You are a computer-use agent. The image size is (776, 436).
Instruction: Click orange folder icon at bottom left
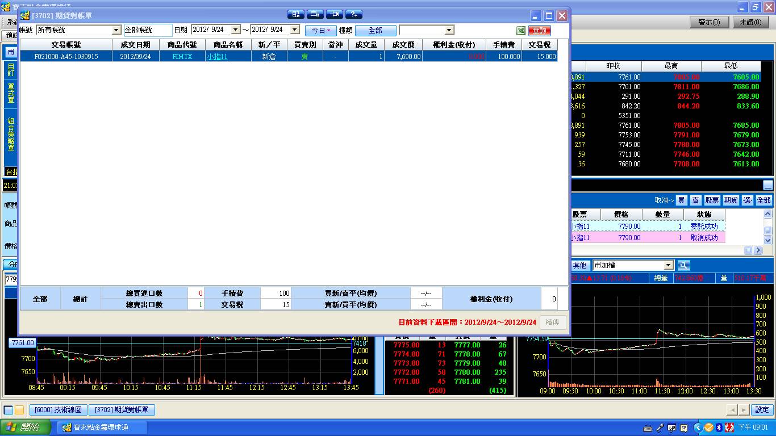(x=19, y=410)
